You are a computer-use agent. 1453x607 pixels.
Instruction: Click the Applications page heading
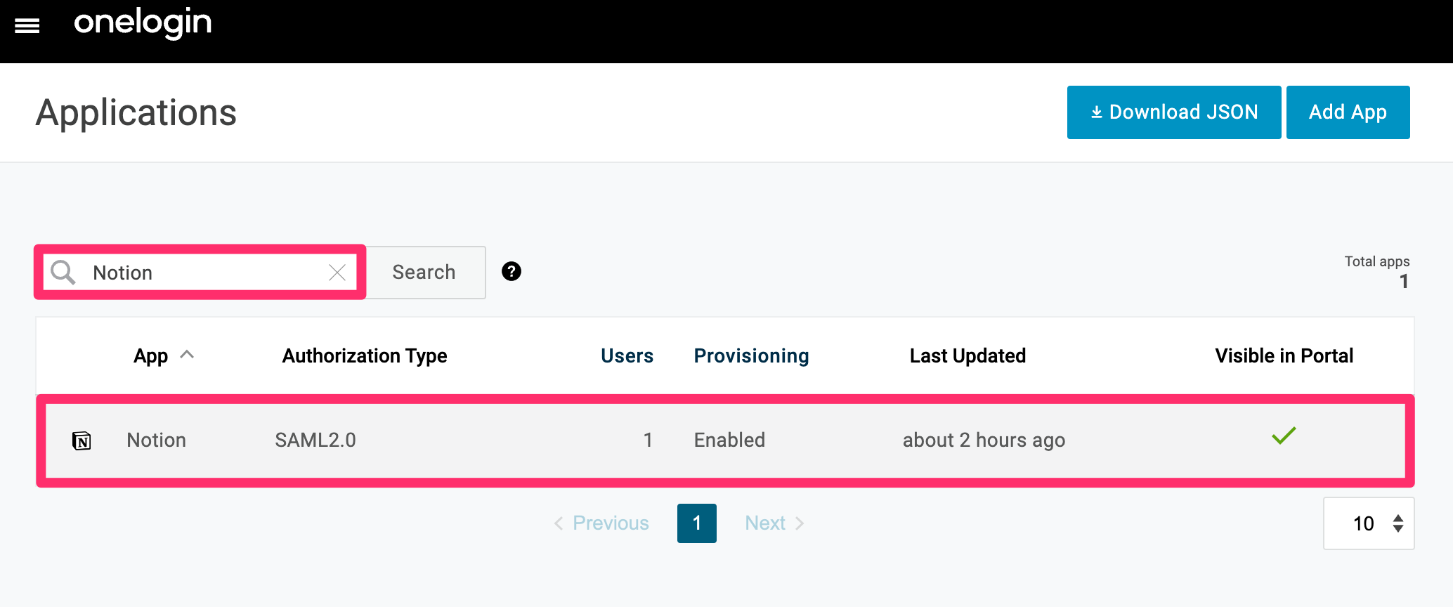(x=136, y=112)
